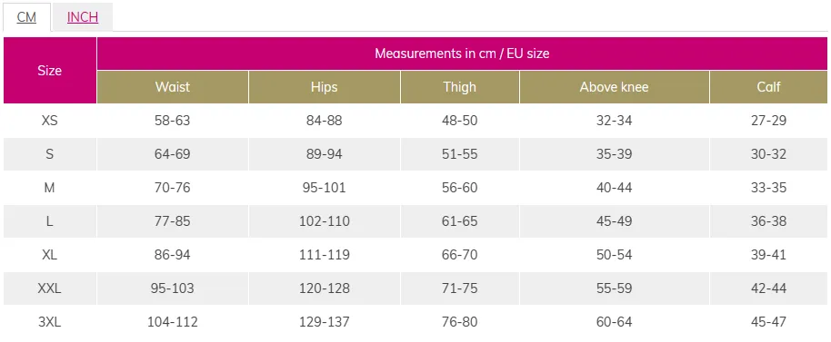Select the CM tab
The width and height of the screenshot is (831, 342).
click(x=26, y=17)
